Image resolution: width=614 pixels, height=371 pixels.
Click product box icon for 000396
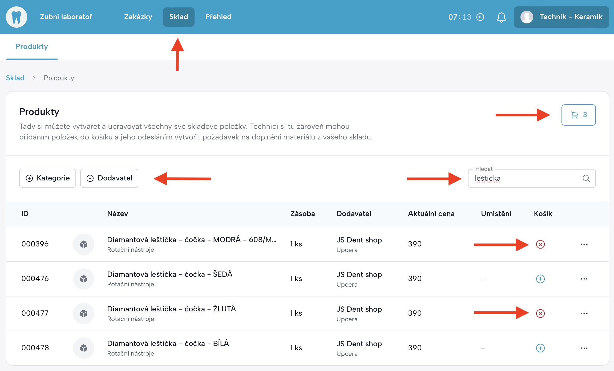click(x=84, y=244)
